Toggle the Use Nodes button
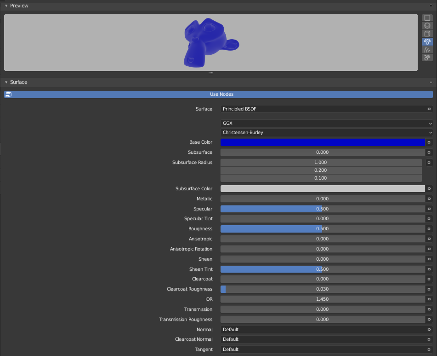 pos(219,94)
